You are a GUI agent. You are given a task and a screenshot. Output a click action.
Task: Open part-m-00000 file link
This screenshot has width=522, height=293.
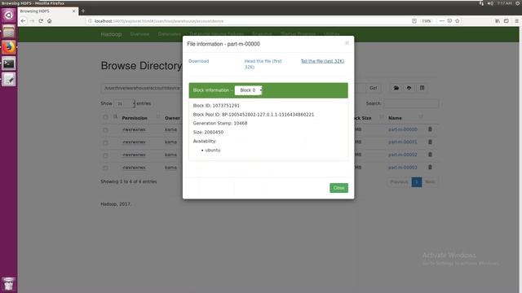pos(402,129)
